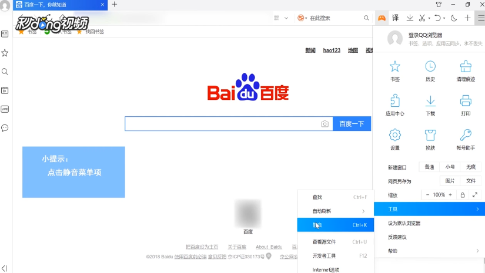This screenshot has height=273, width=485.
Task: Lock the zoom level padlock icon
Action: pyautogui.click(x=463, y=195)
